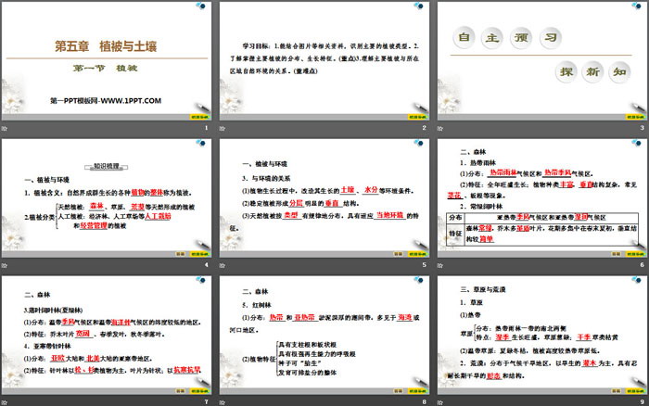649x406 pixels.
Task: Select slide 2 with 学习目标 text
Action: point(324,61)
